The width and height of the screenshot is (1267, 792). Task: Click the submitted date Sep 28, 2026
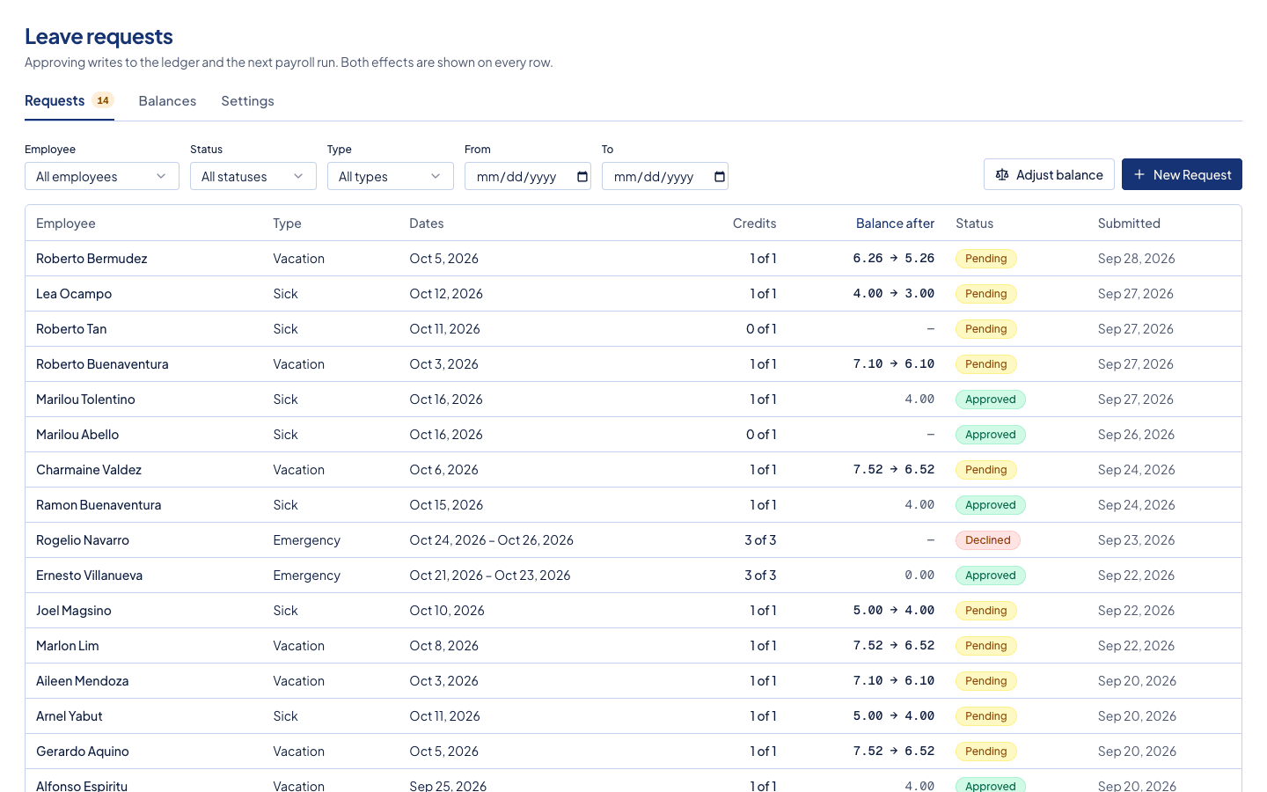point(1137,259)
